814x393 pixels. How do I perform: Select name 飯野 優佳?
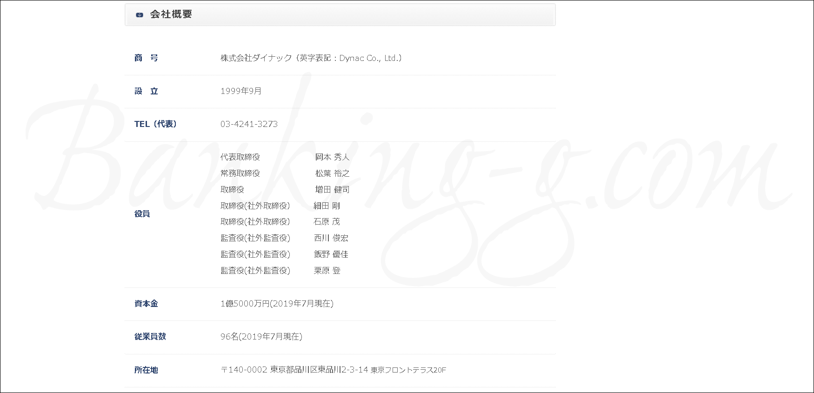pos(331,254)
